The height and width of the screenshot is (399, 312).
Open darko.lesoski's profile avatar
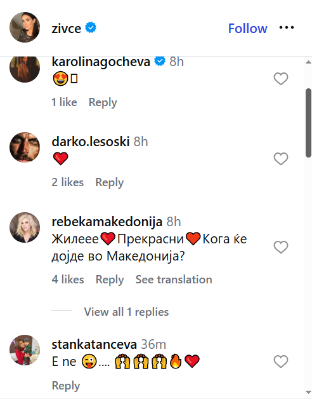pyautogui.click(x=25, y=147)
